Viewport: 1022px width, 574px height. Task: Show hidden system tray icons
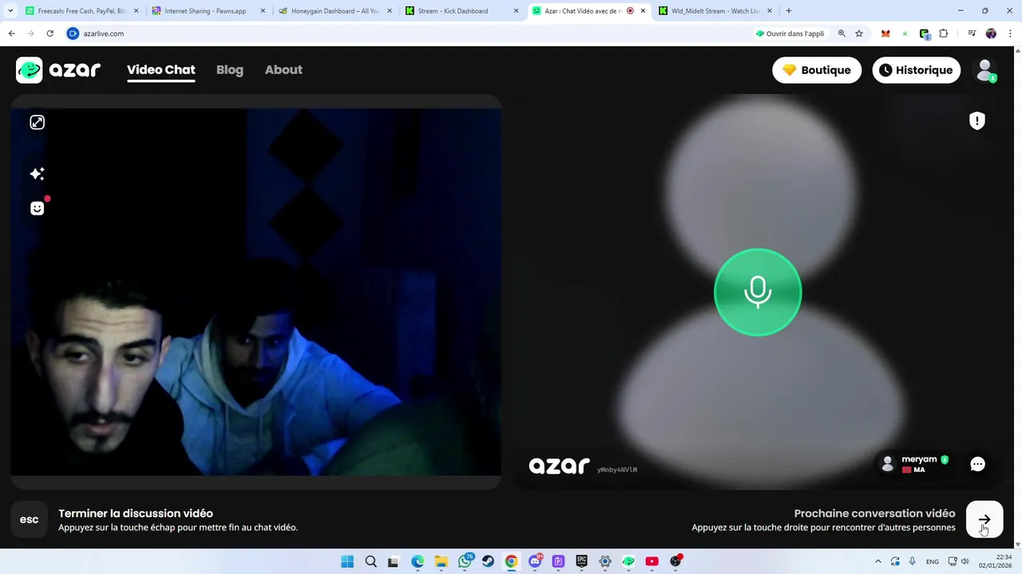(x=878, y=561)
